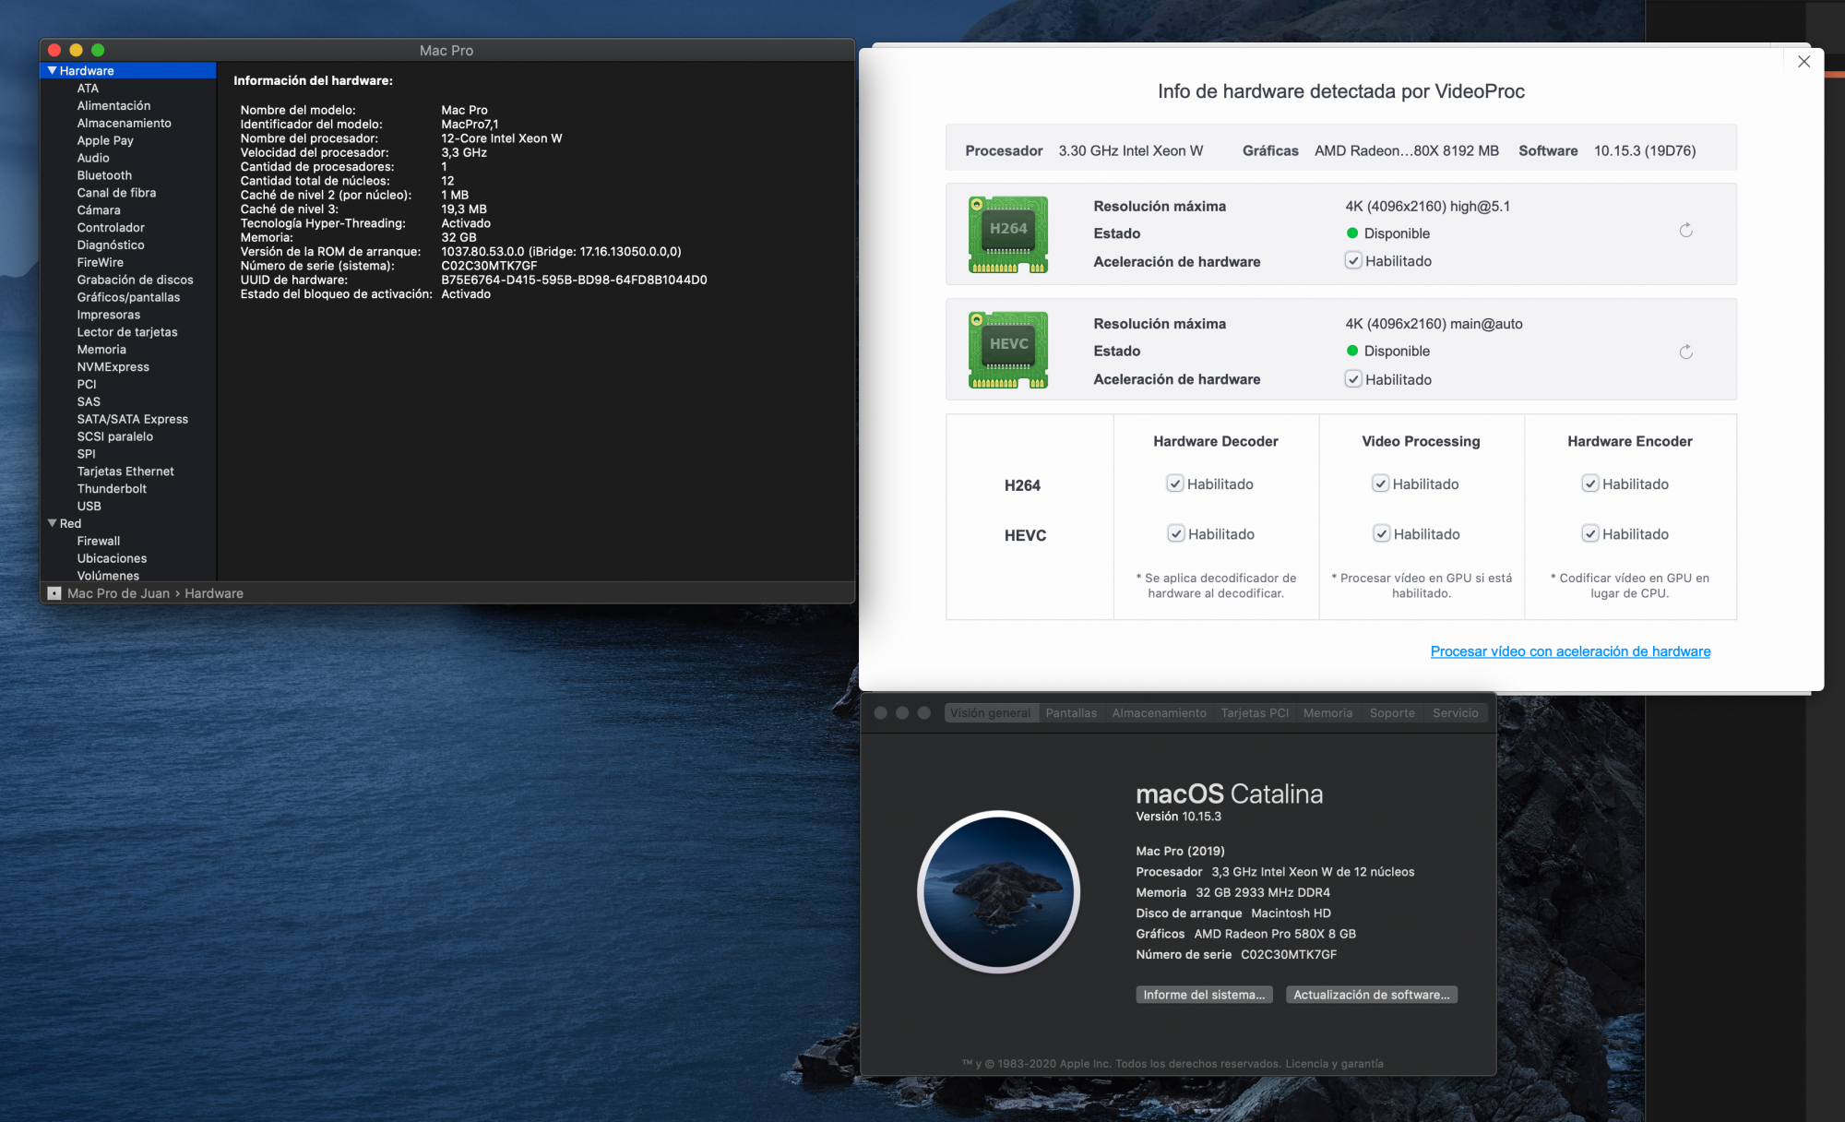
Task: Click the H264 chip icon
Action: pyautogui.click(x=1007, y=234)
